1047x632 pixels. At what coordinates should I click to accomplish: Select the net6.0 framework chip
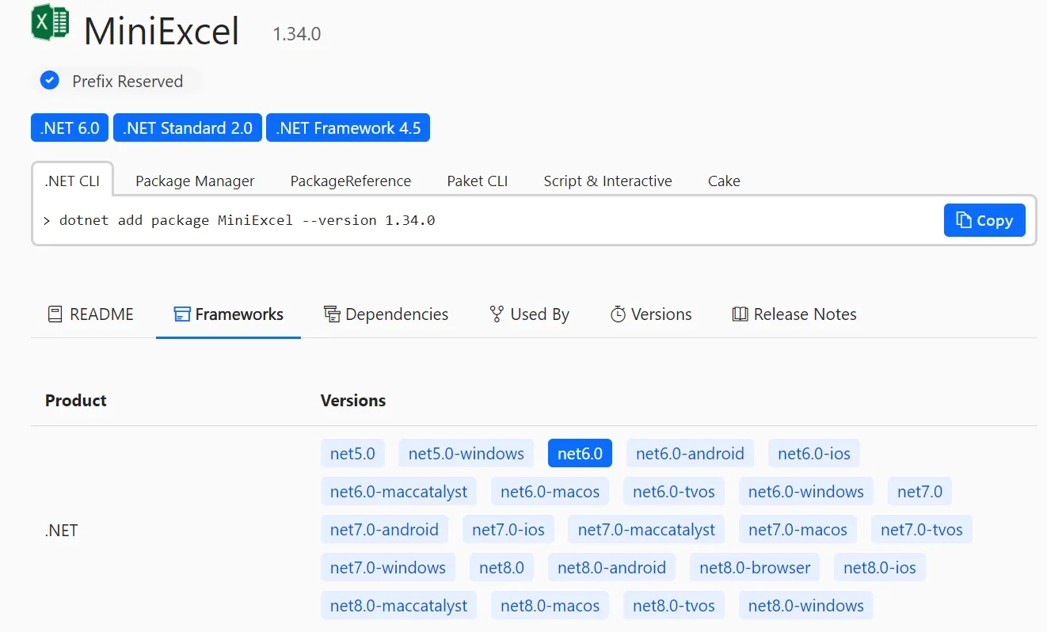pos(580,453)
